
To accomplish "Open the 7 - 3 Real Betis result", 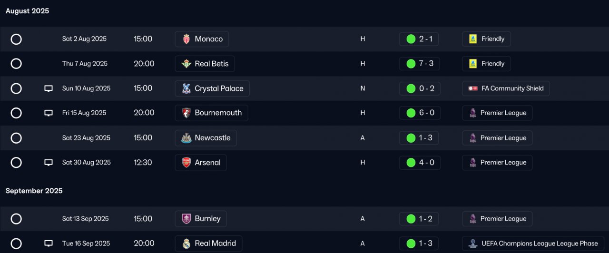I will pos(419,64).
